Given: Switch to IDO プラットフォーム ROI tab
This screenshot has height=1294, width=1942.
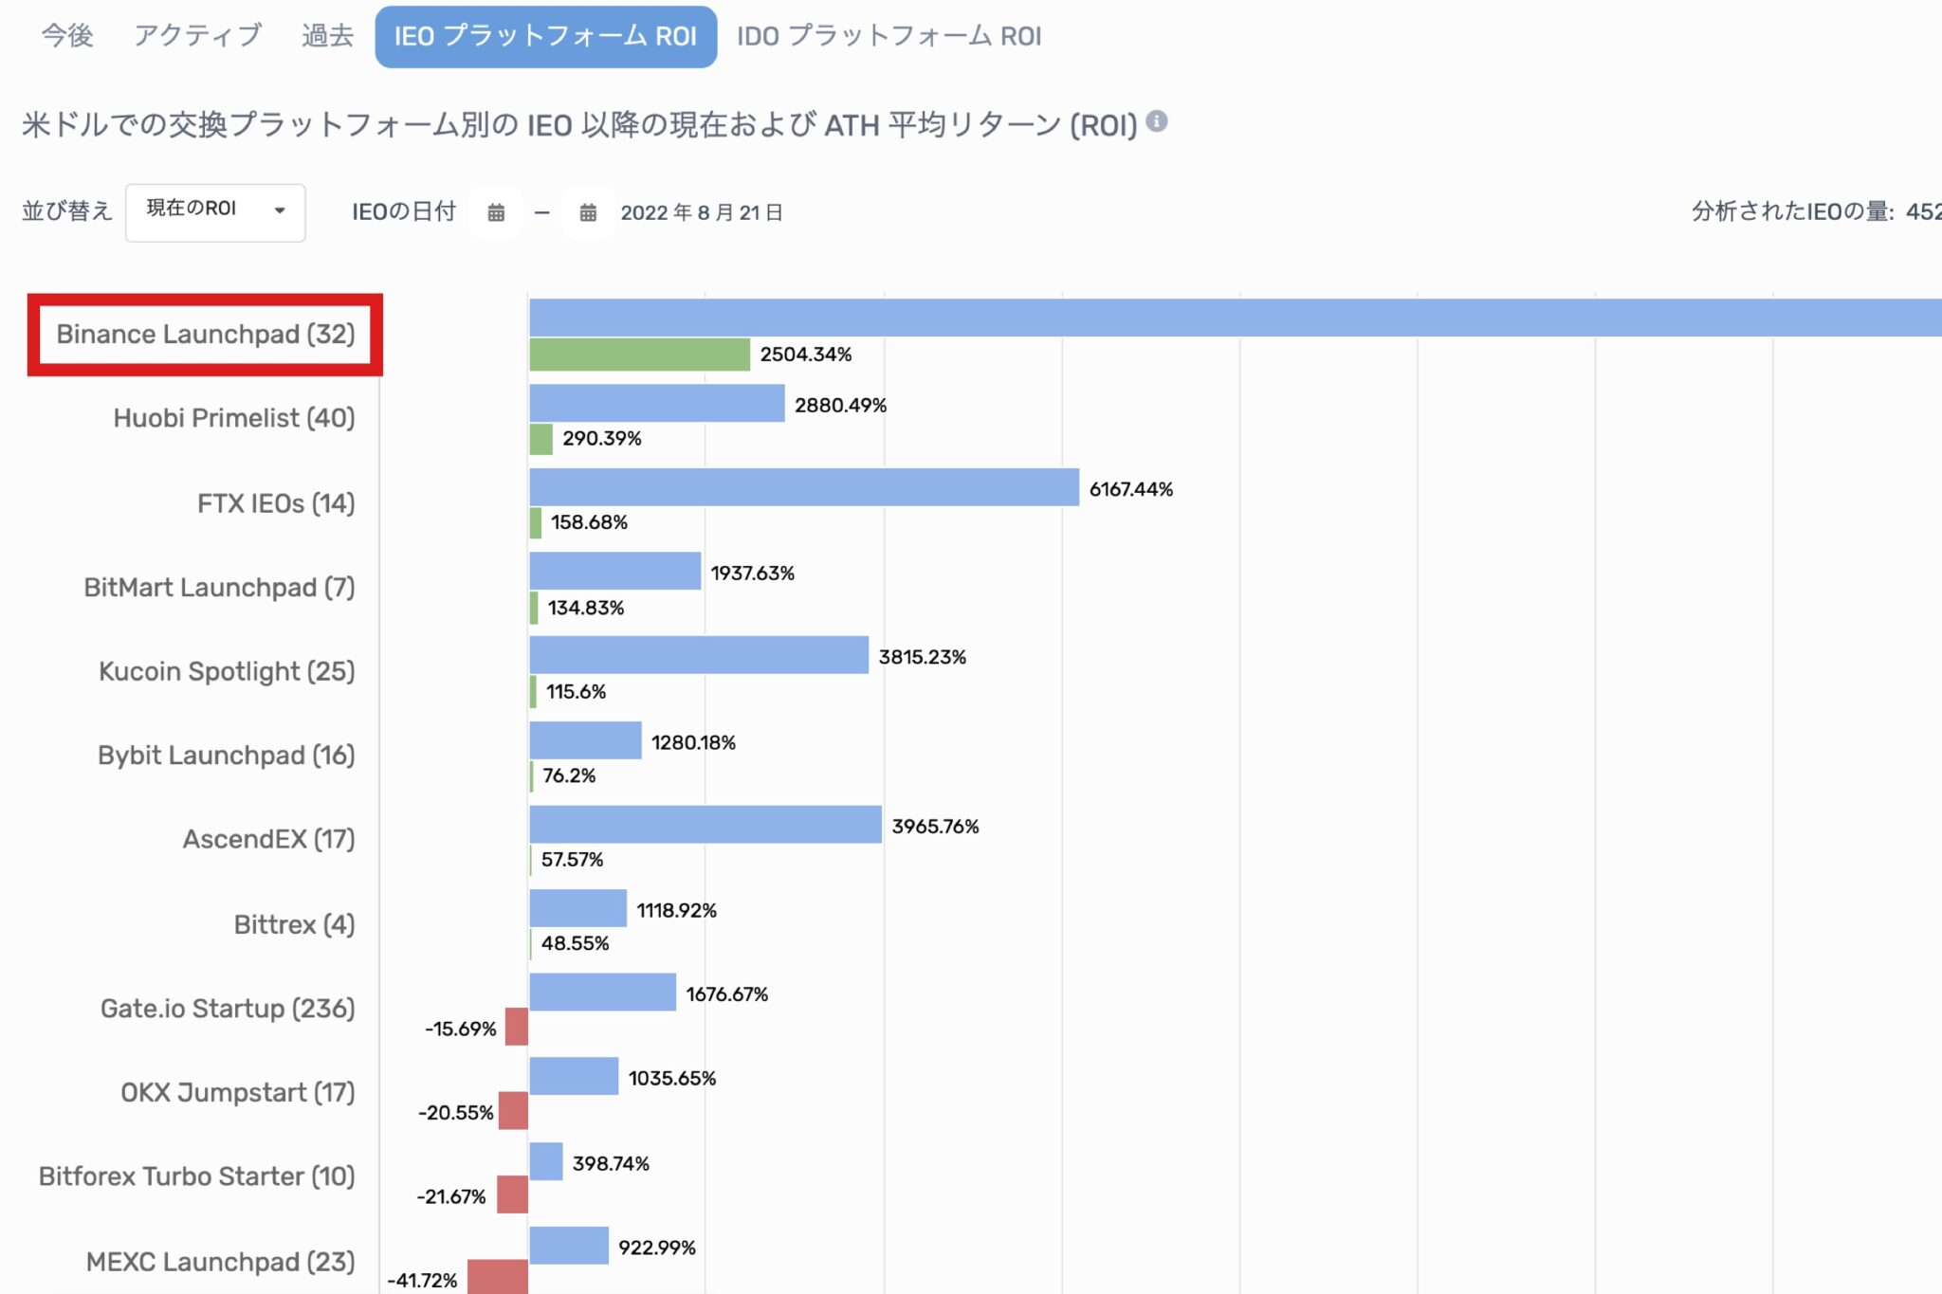Looking at the screenshot, I should (889, 37).
